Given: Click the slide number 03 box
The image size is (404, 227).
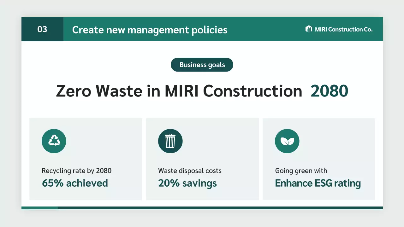Looking at the screenshot, I should coord(42,29).
